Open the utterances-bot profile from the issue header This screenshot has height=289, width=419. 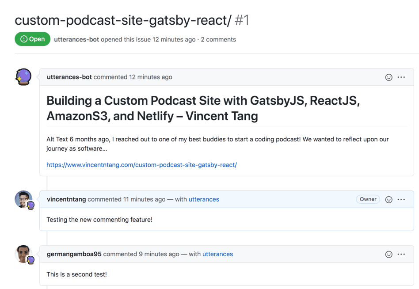pyautogui.click(x=76, y=39)
